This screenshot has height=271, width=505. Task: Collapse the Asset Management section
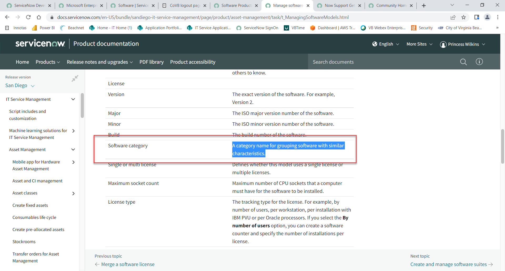point(73,150)
